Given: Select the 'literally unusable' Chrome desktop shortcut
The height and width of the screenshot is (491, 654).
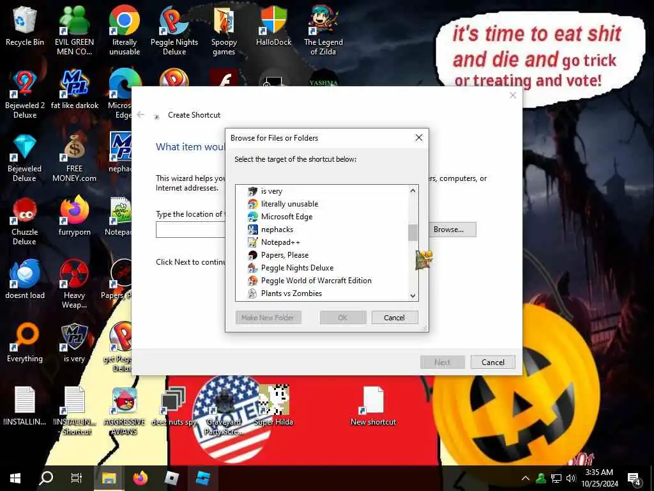Looking at the screenshot, I should (125, 31).
